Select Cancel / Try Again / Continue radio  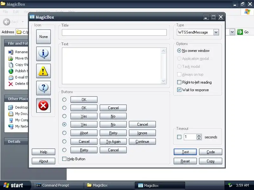[x=64, y=141]
